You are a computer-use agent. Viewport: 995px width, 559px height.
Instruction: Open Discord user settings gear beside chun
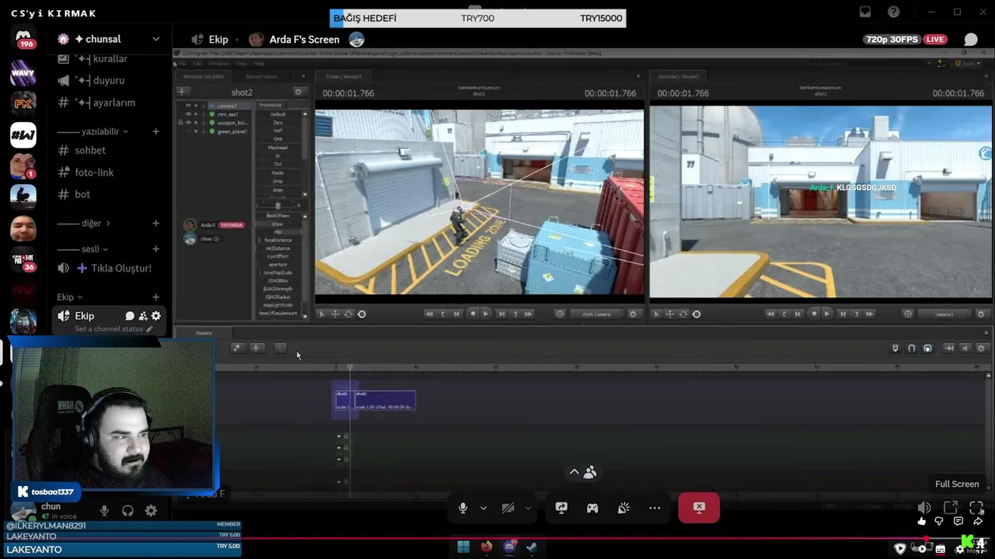151,511
